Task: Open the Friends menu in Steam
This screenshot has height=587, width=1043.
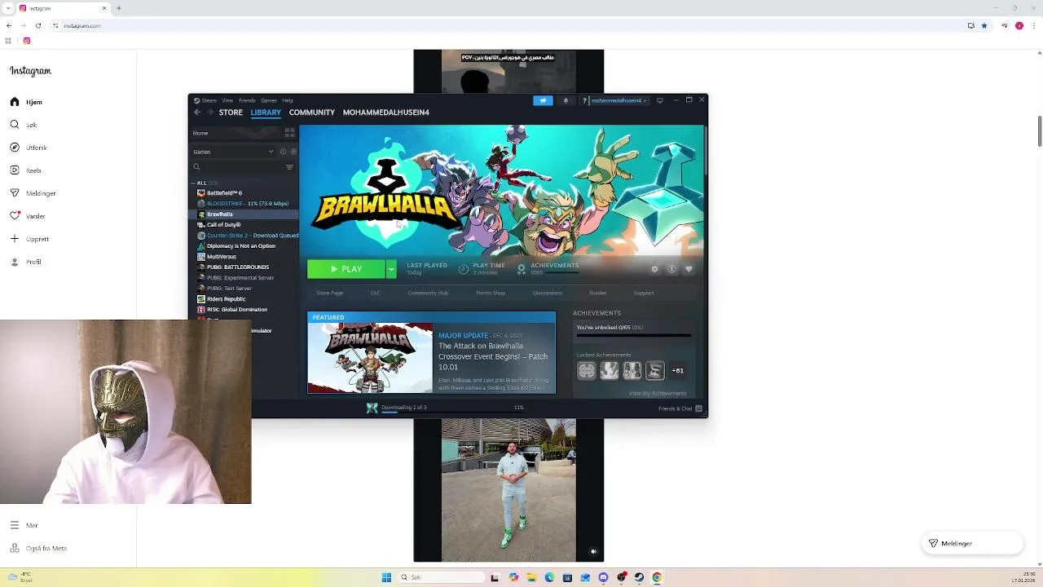Action: [x=247, y=100]
